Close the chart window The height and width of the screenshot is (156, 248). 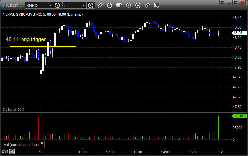tap(242, 2)
